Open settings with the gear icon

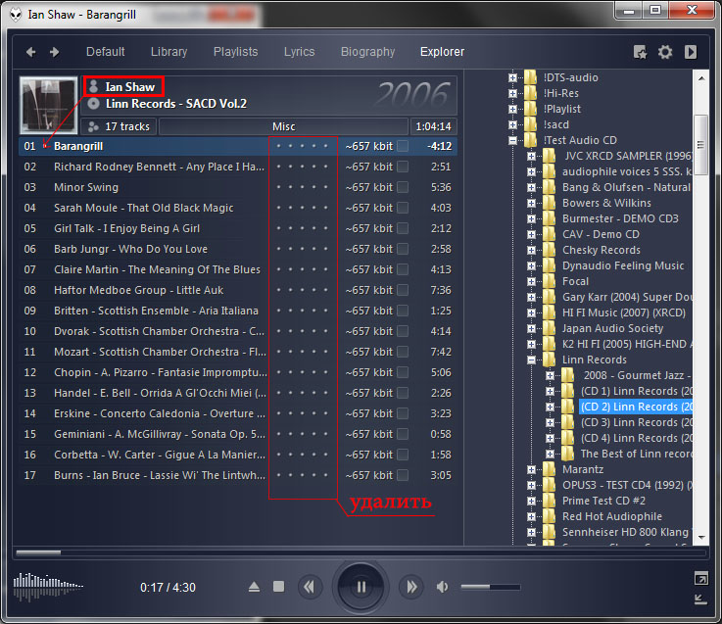click(x=665, y=53)
